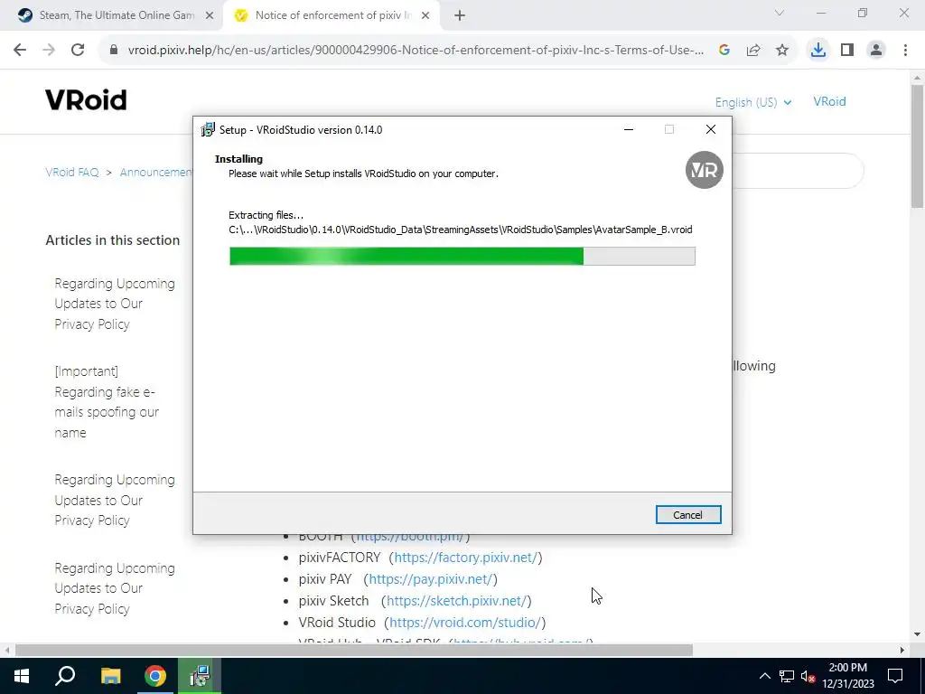This screenshot has height=694, width=925.
Task: Bookmark this page with the star
Action: [782, 51]
